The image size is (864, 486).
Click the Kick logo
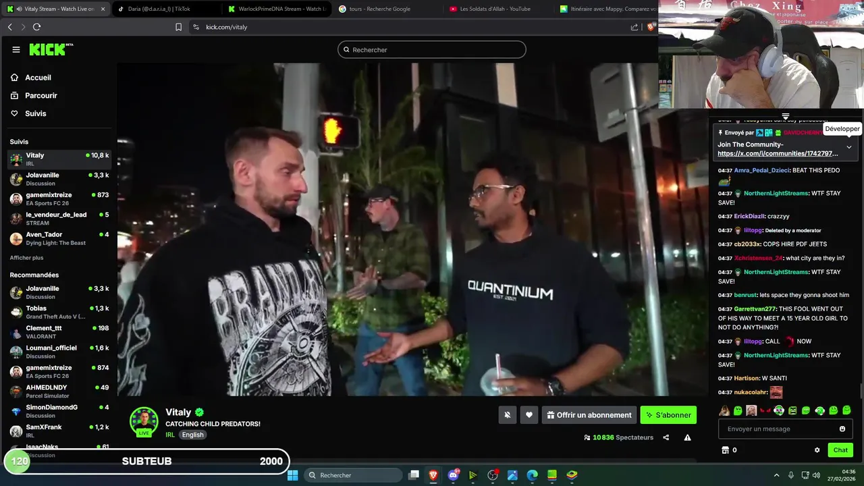(x=51, y=49)
